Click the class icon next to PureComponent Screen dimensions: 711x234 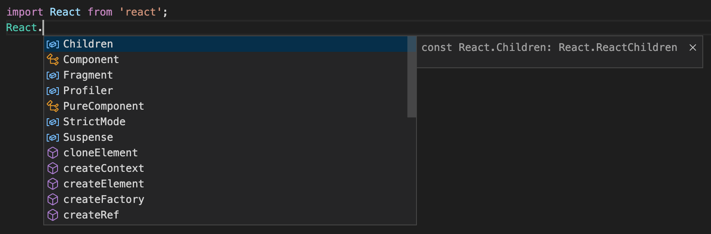(x=53, y=106)
